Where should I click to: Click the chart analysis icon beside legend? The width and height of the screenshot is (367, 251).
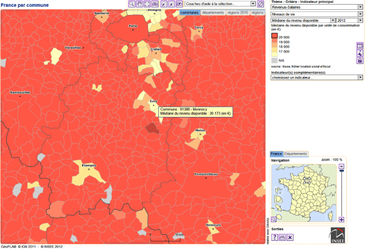(360, 53)
